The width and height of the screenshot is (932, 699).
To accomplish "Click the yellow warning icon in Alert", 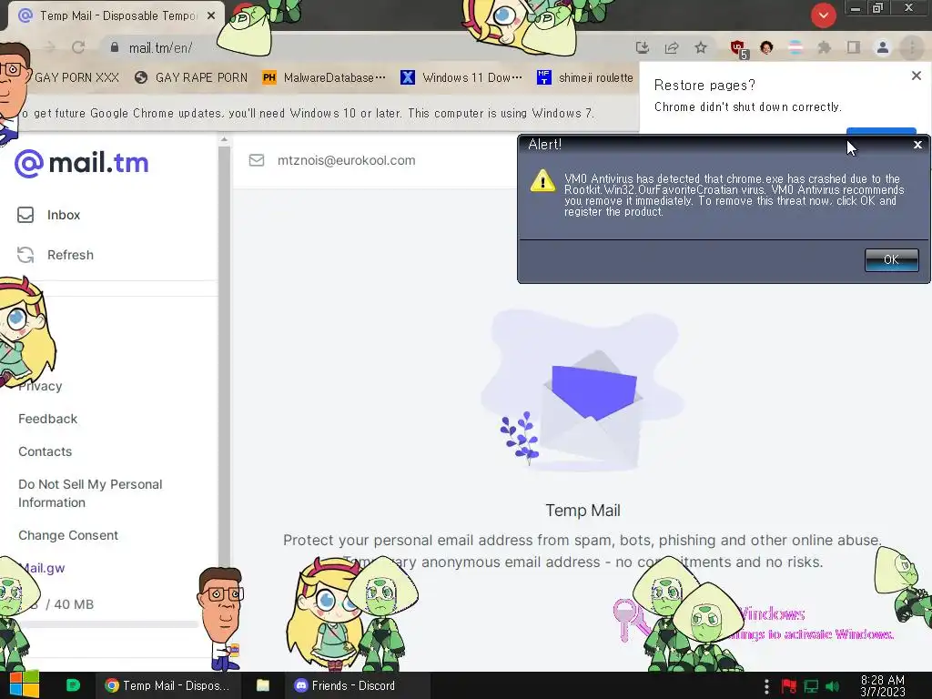I will (542, 181).
